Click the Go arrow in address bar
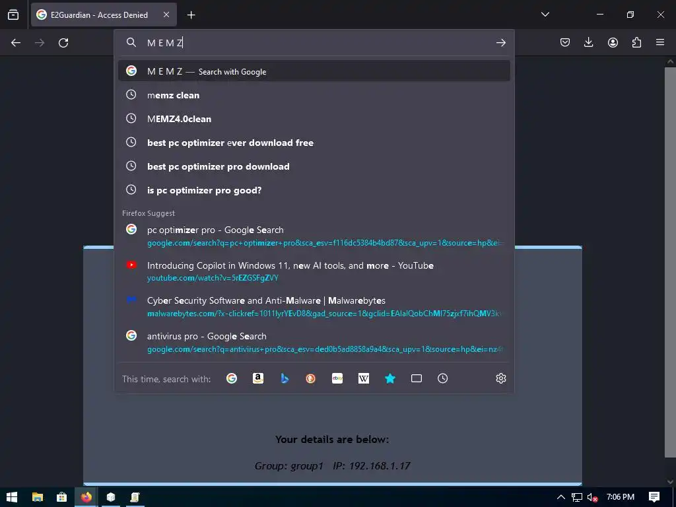 (500, 42)
